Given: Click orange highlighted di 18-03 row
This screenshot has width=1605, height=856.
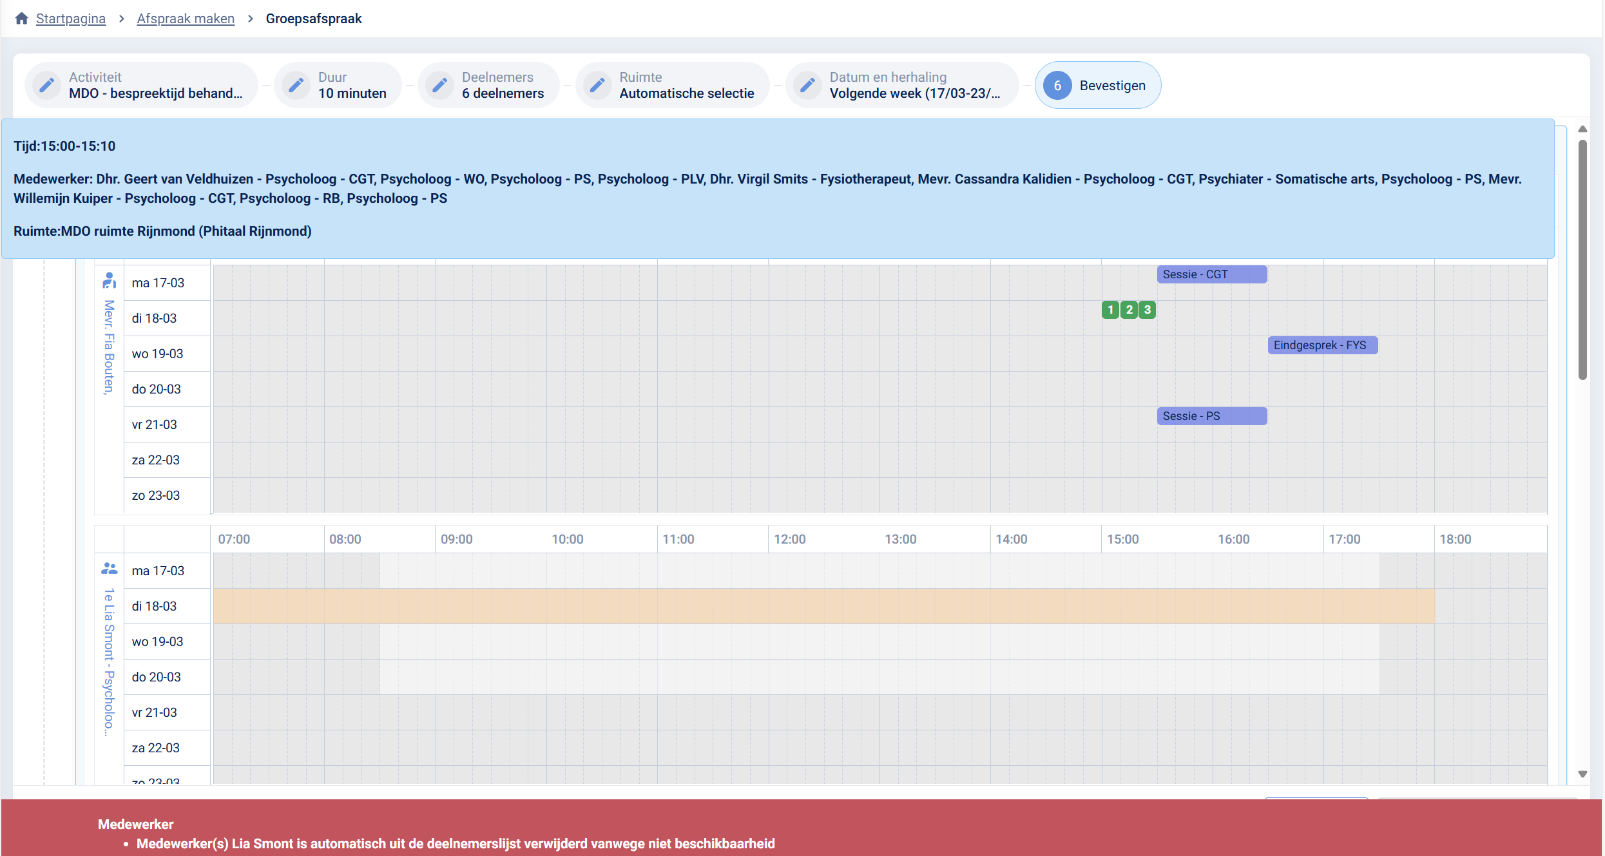Looking at the screenshot, I should pos(823,606).
